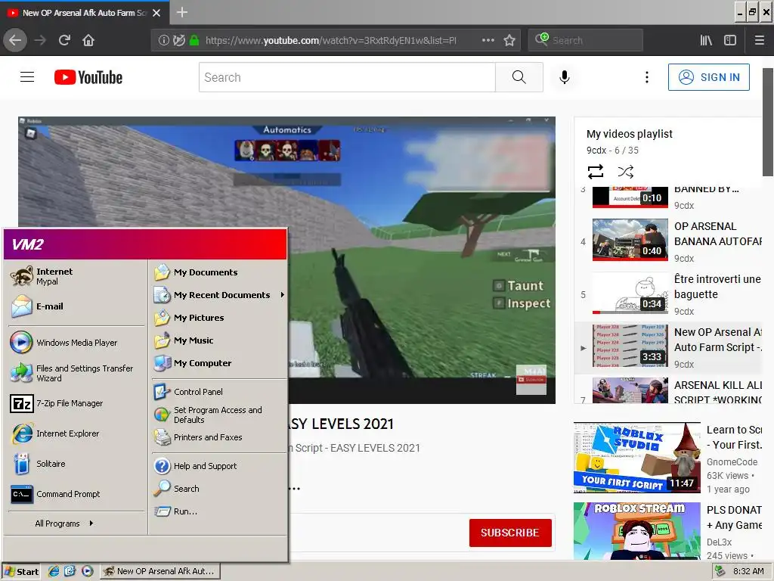Viewport: 774px width, 581px height.
Task: Open Internet Explorer from Start menu
Action: (x=76, y=433)
